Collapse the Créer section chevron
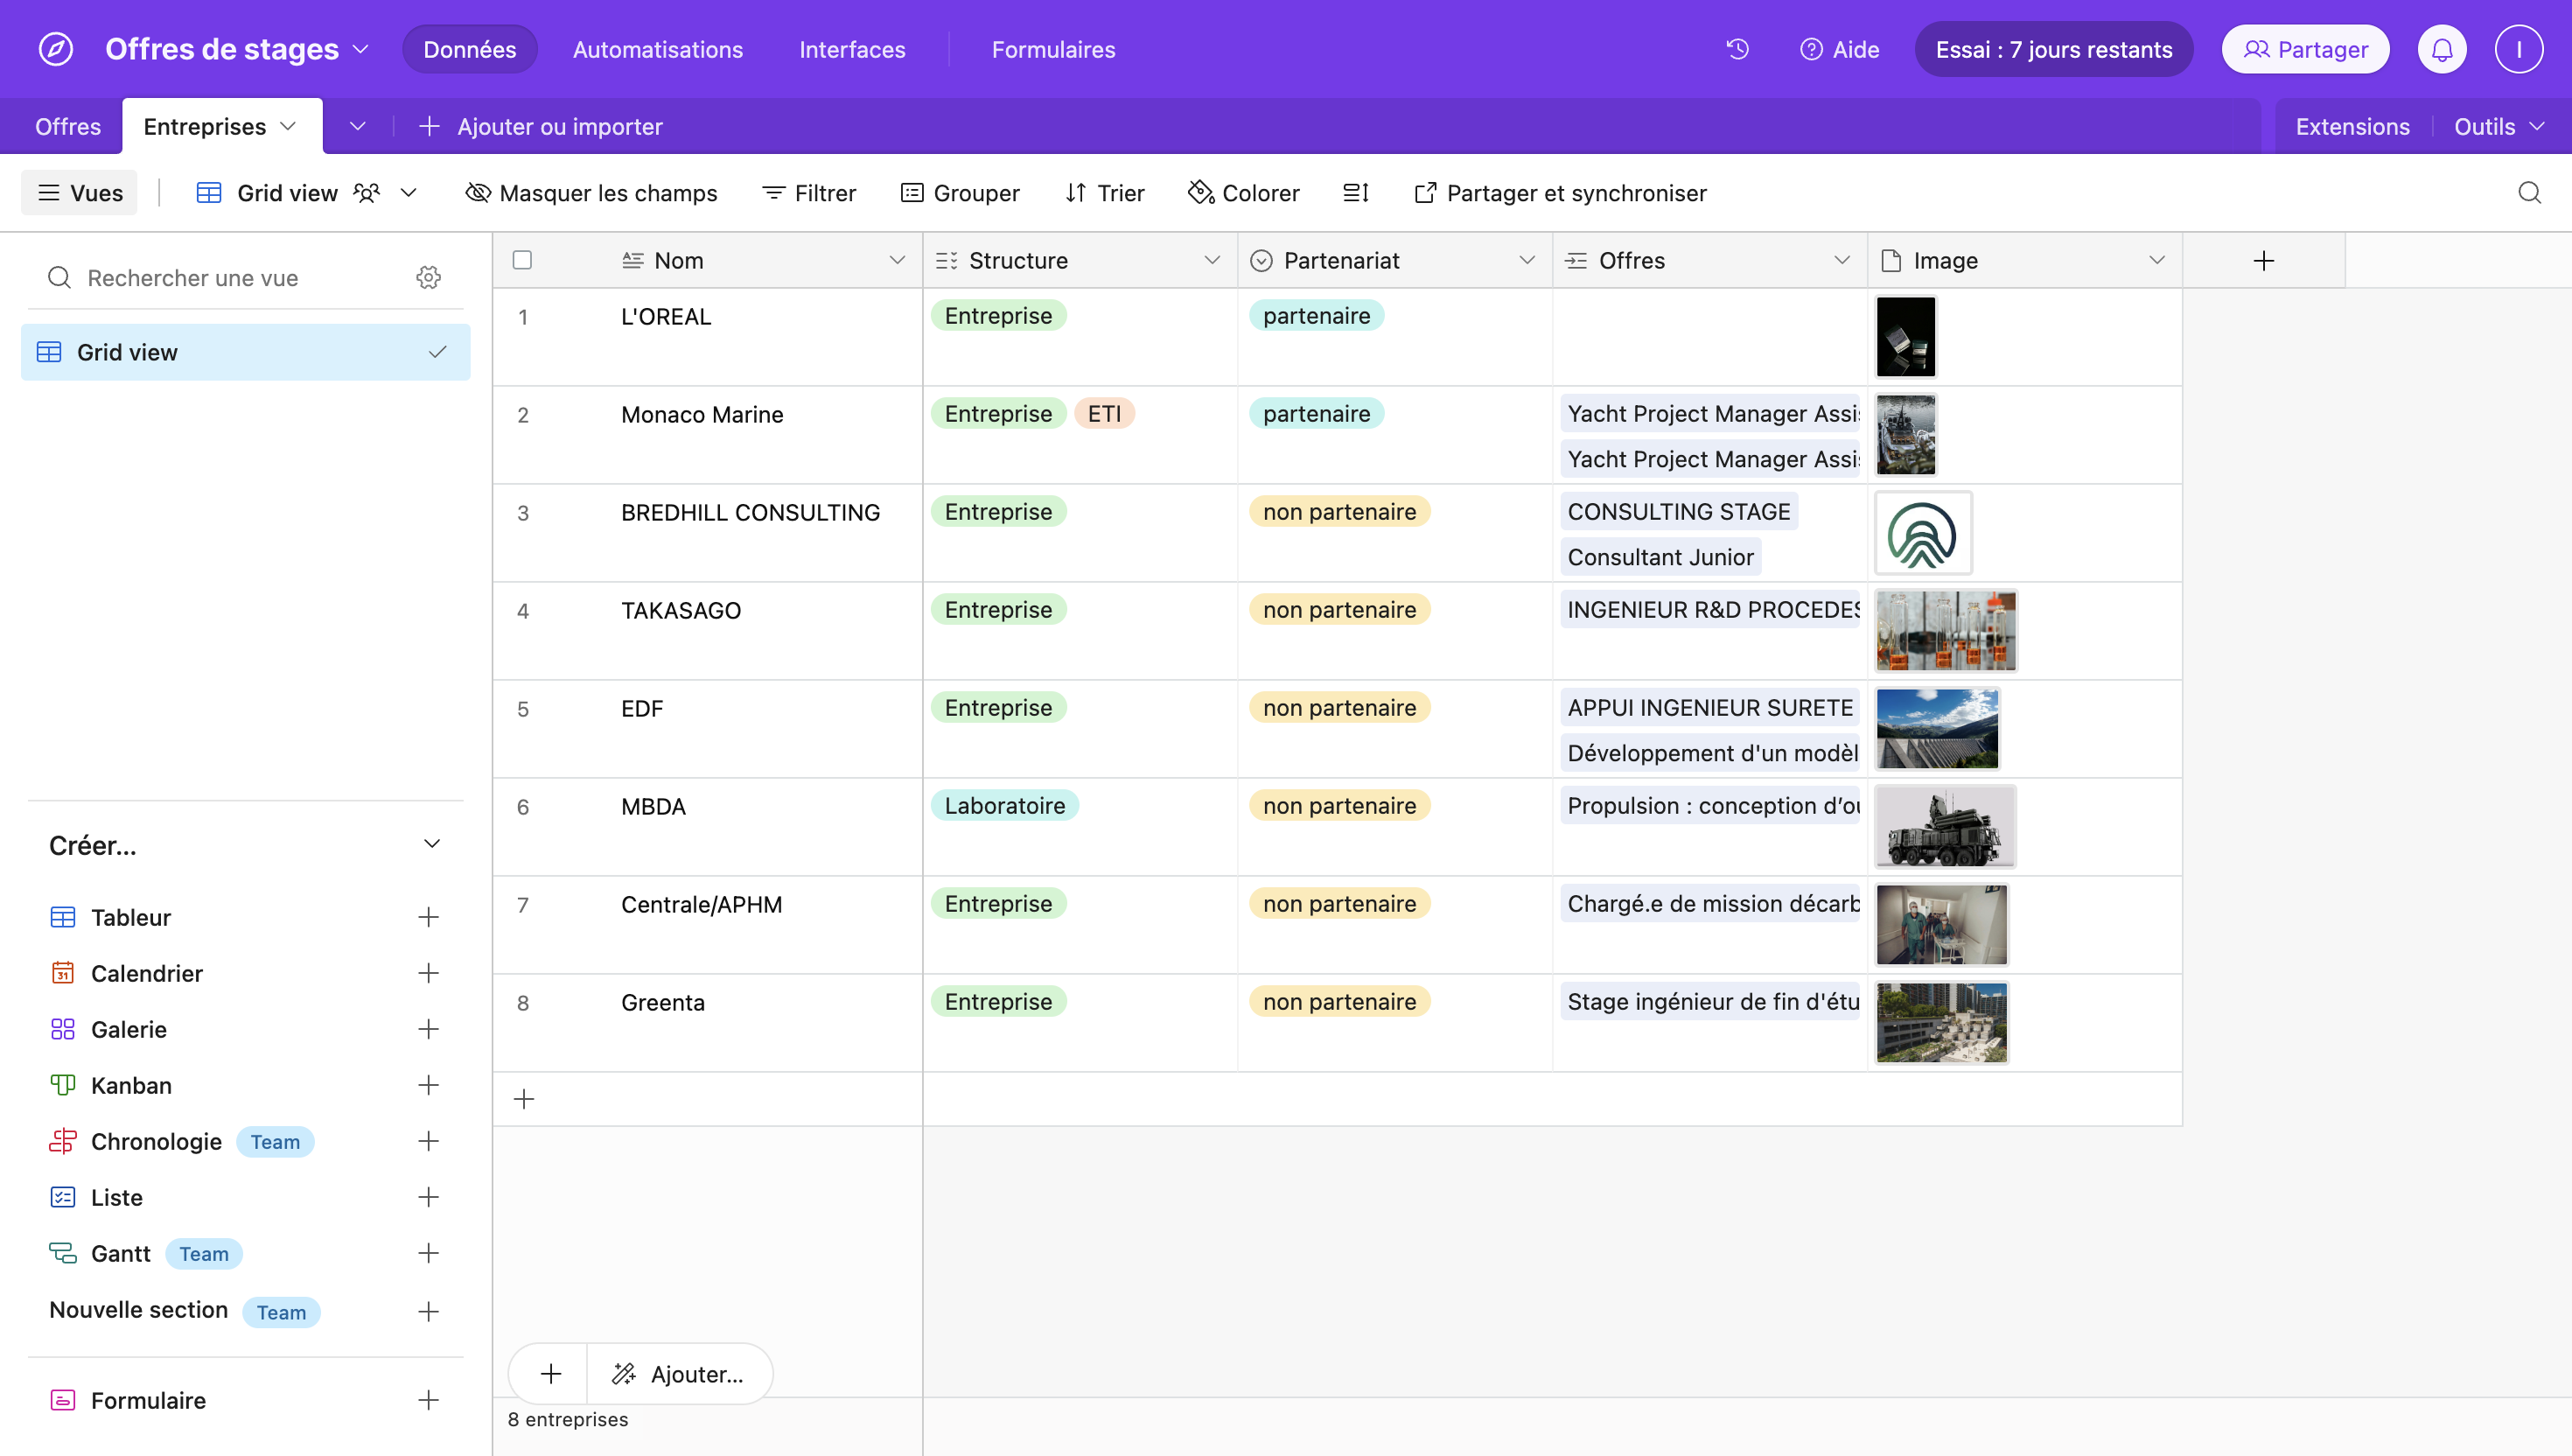 432,844
